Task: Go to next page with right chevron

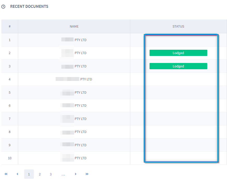Action: point(75,174)
